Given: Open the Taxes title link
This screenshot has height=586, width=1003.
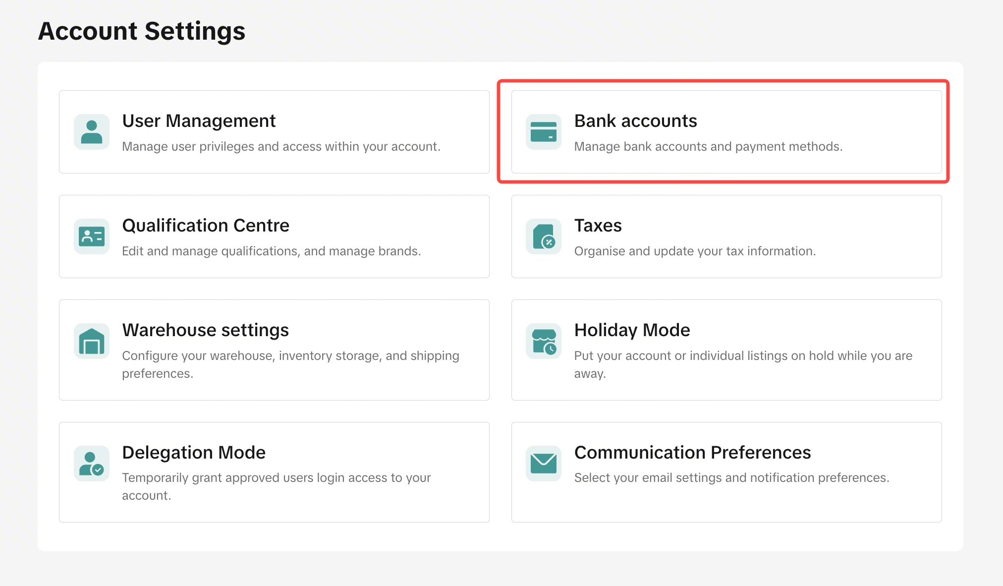Looking at the screenshot, I should tap(598, 226).
